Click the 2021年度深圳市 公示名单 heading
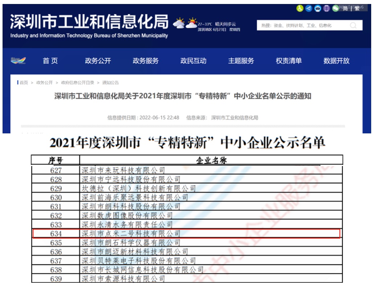 pos(187,143)
